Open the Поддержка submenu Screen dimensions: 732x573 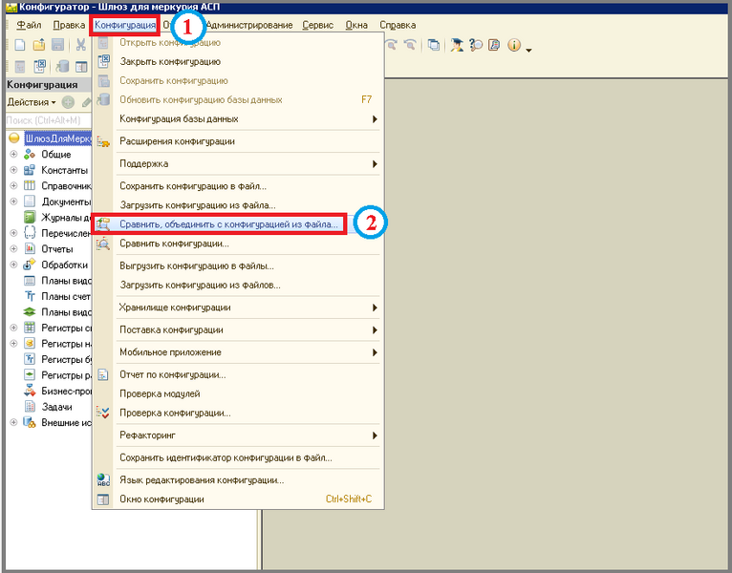(238, 163)
